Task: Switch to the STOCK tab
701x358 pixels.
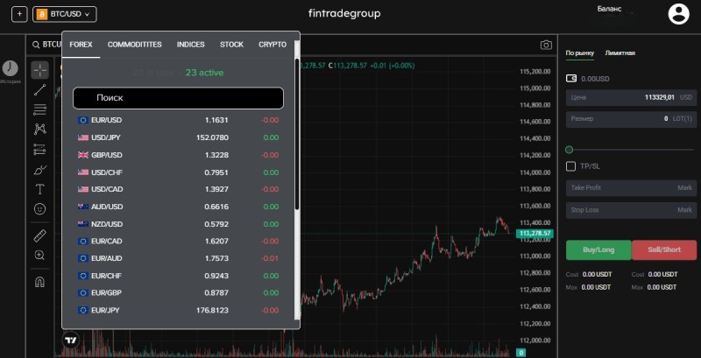Action: coord(231,45)
